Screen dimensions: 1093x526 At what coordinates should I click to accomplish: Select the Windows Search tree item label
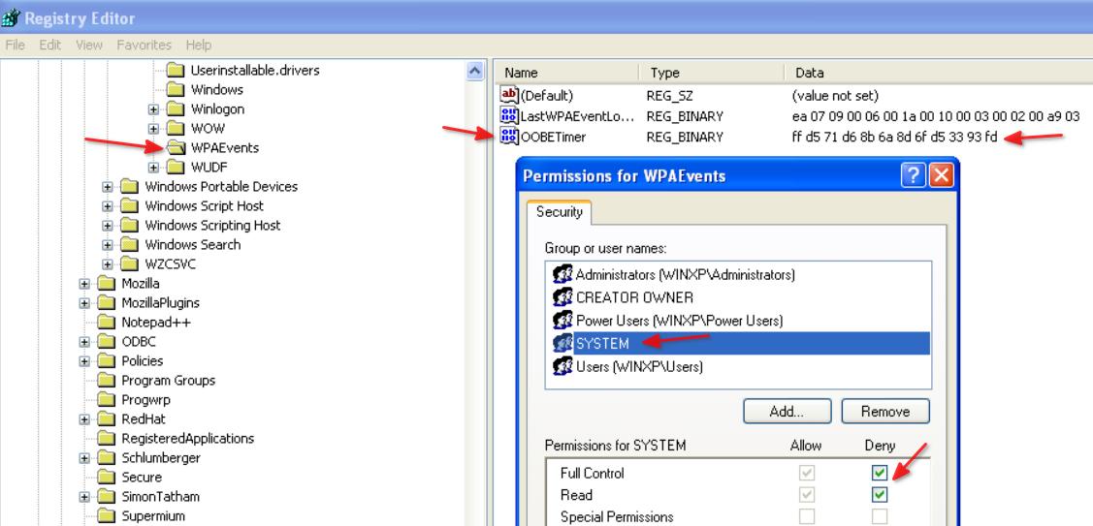point(192,245)
